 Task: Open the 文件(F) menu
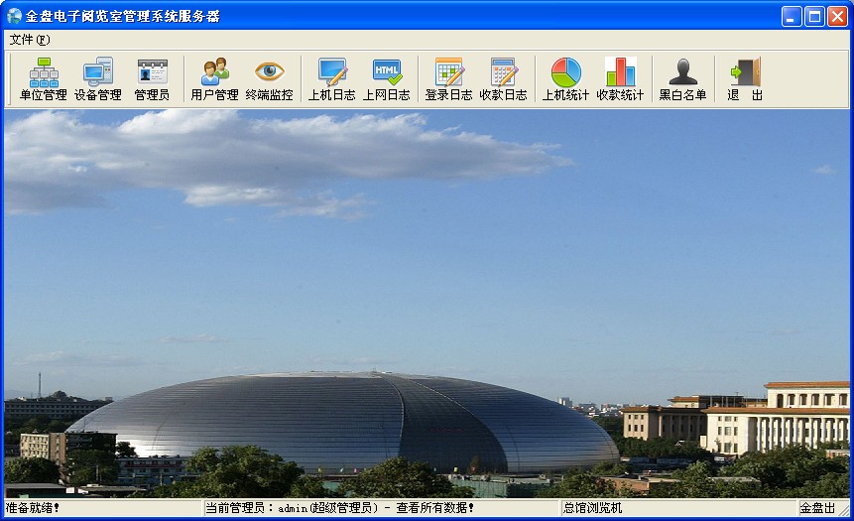click(30, 40)
